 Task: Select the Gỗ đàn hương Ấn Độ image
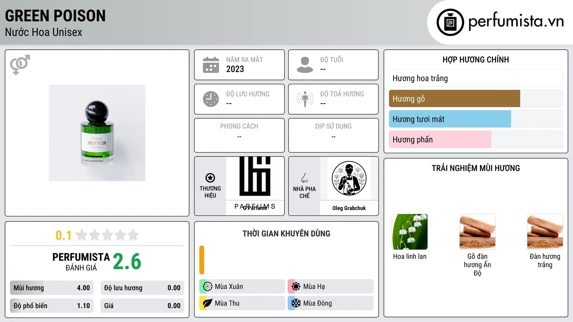tap(477, 232)
